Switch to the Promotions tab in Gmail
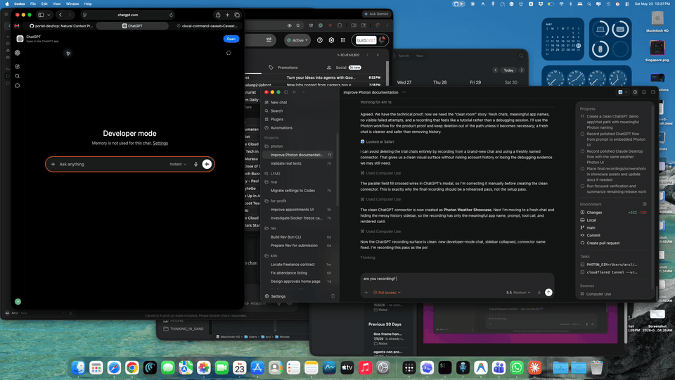 point(283,68)
